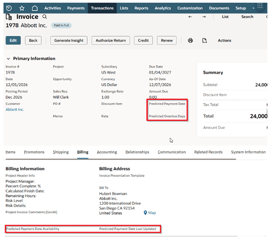269x241 pixels.
Task: Open the Activities menu
Action: coord(52,8)
